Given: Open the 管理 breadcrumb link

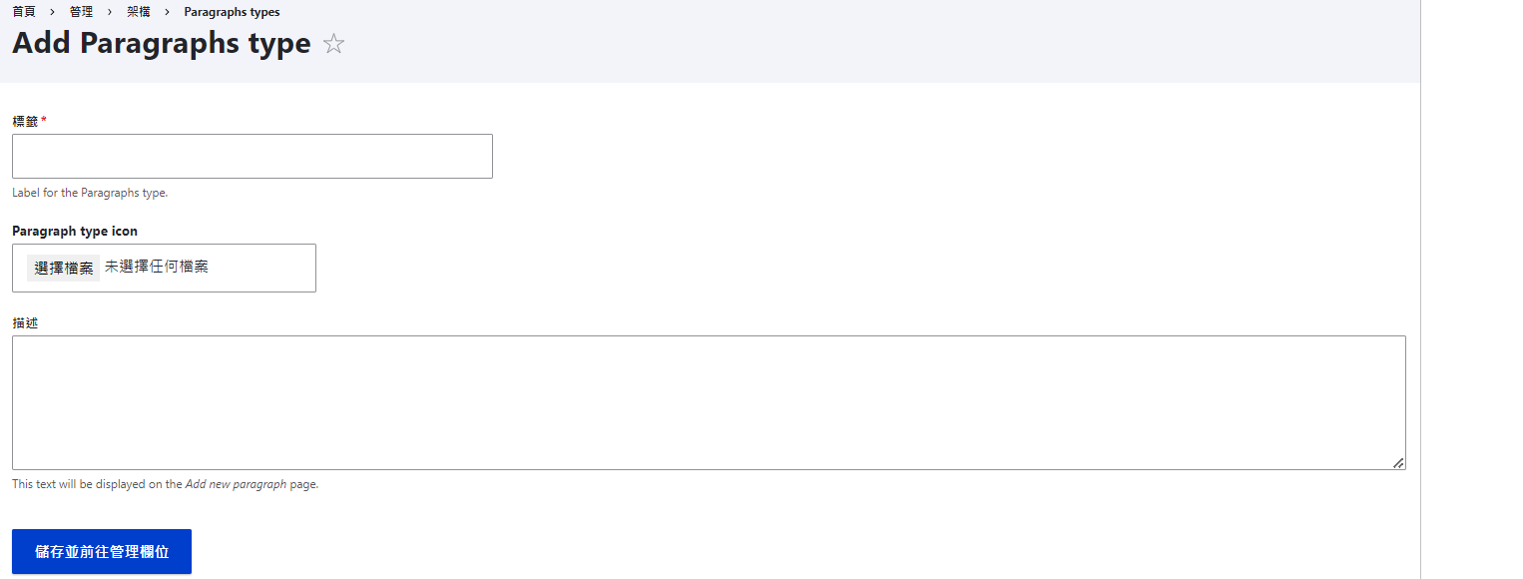Looking at the screenshot, I should [x=81, y=12].
